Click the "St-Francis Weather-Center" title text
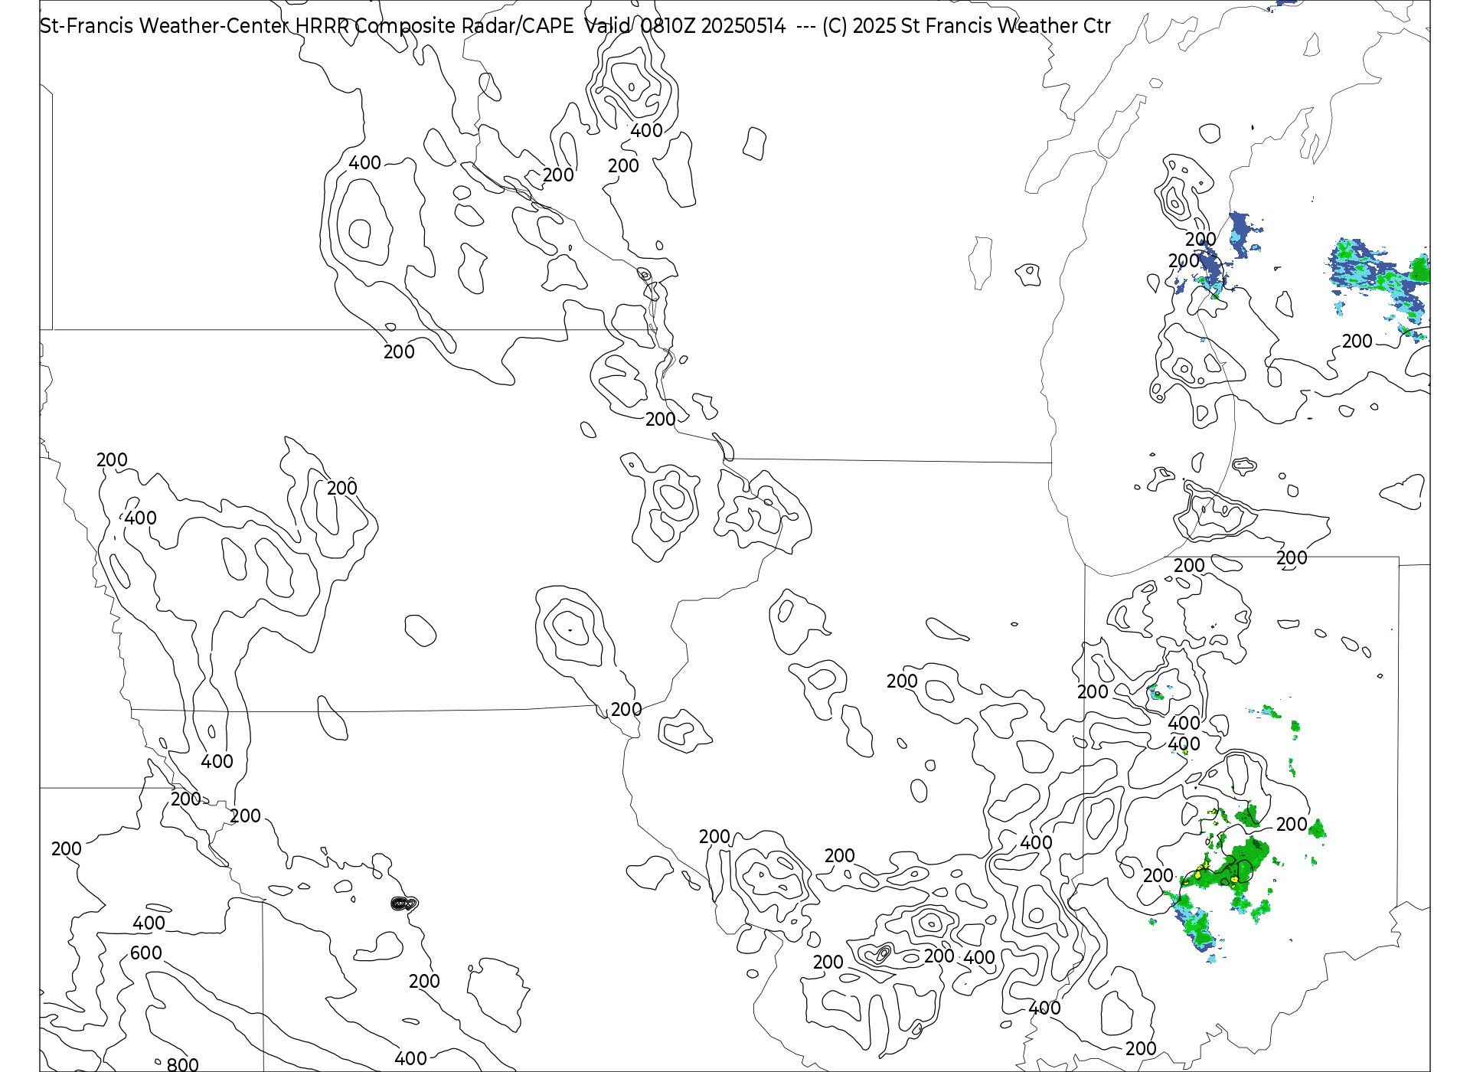Image resolution: width=1470 pixels, height=1072 pixels. pos(165,26)
